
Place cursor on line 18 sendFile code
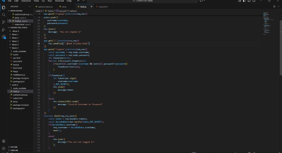pyautogui.click(x=69, y=43)
